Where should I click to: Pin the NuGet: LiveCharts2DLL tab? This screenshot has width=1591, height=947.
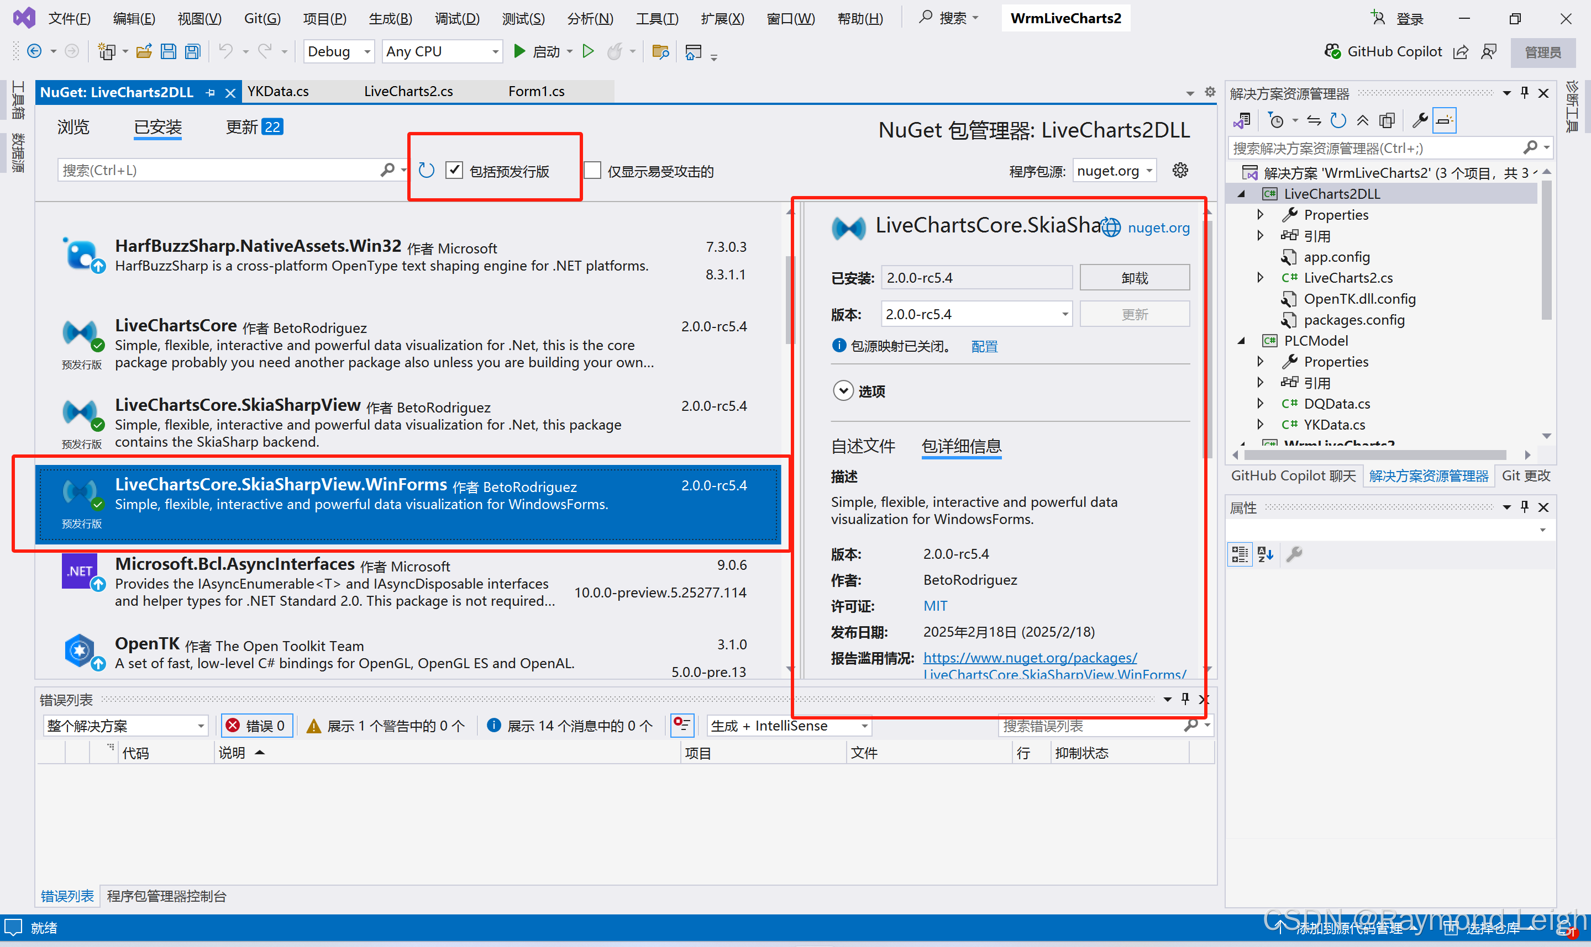point(210,93)
